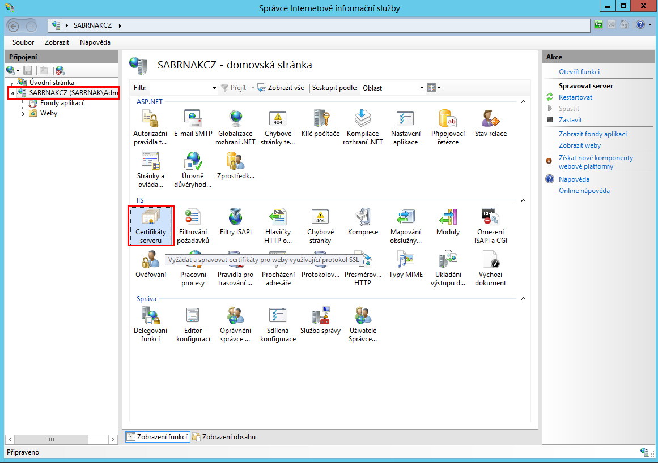Click Zobrazit fondy aplikací link
Viewport: 658px width, 463px height.
click(593, 134)
